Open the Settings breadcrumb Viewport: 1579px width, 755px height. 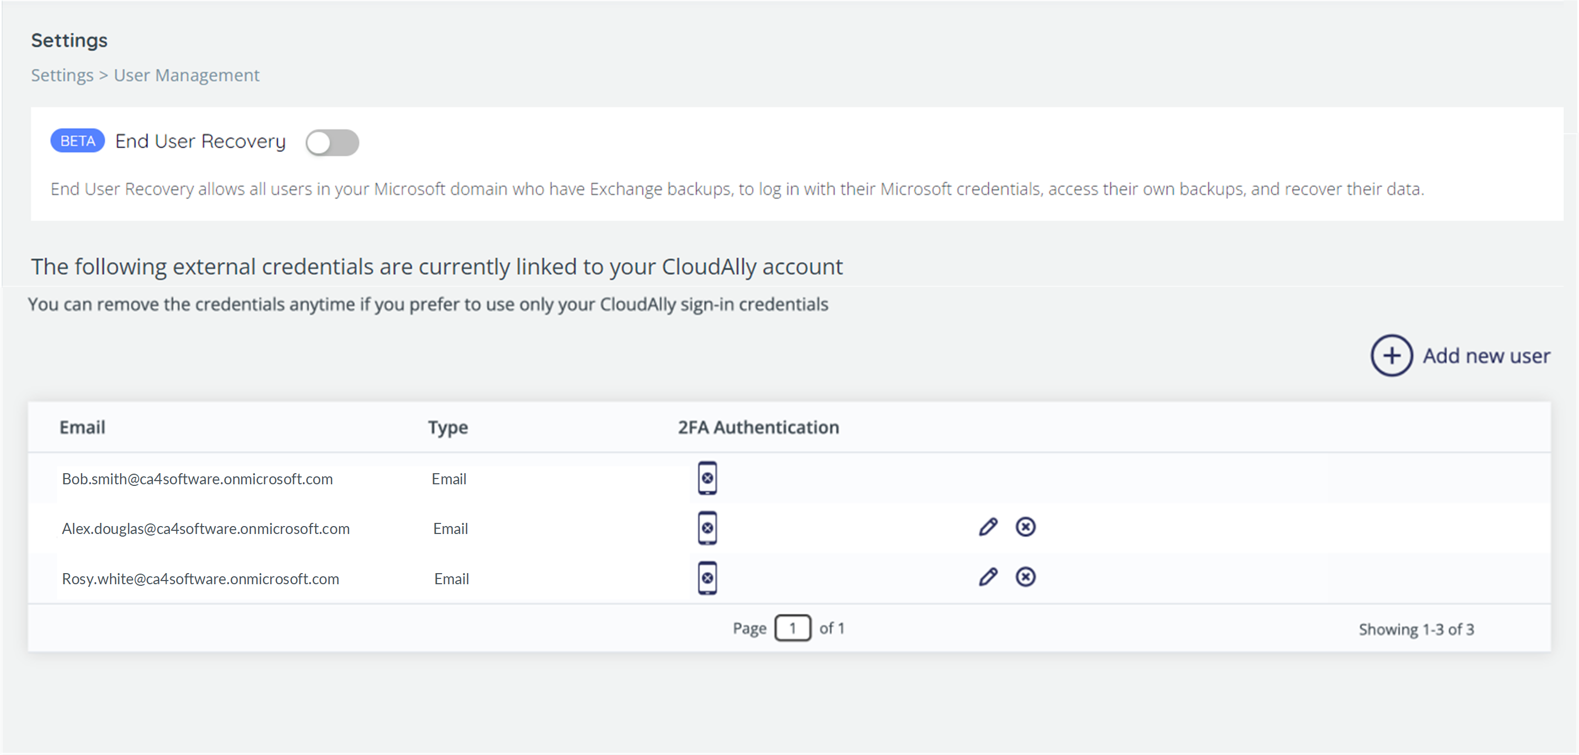[61, 75]
